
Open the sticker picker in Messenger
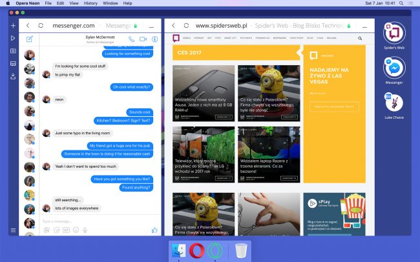(x=56, y=230)
